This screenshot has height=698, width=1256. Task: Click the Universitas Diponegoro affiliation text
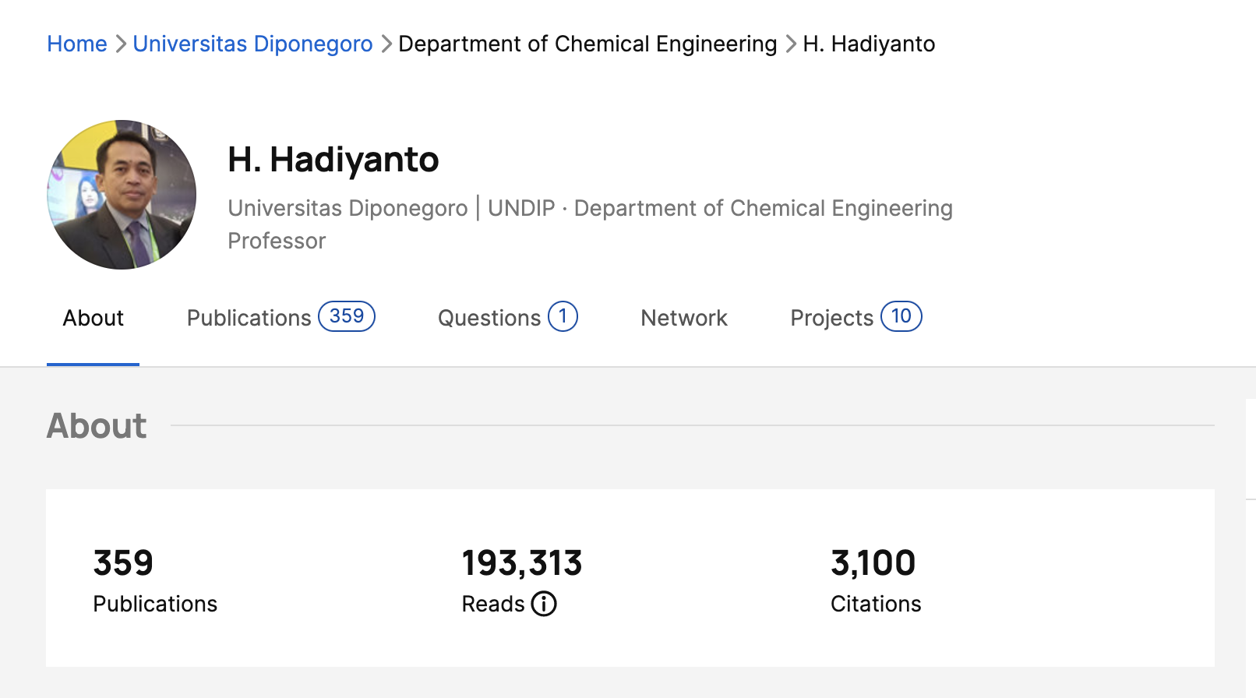pos(348,209)
